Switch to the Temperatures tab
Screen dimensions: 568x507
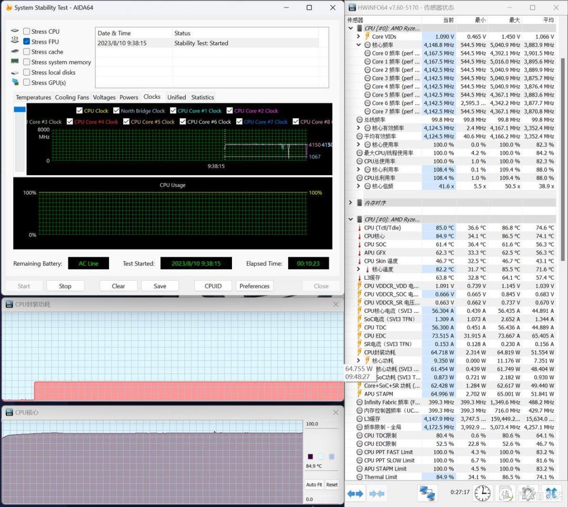[x=33, y=97]
